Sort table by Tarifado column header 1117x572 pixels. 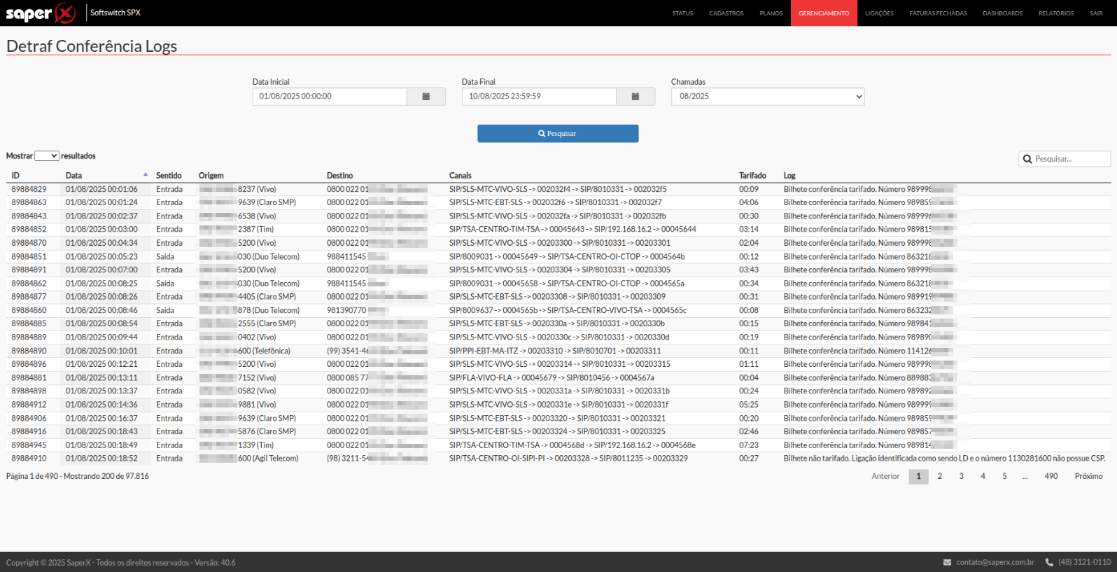coord(752,176)
